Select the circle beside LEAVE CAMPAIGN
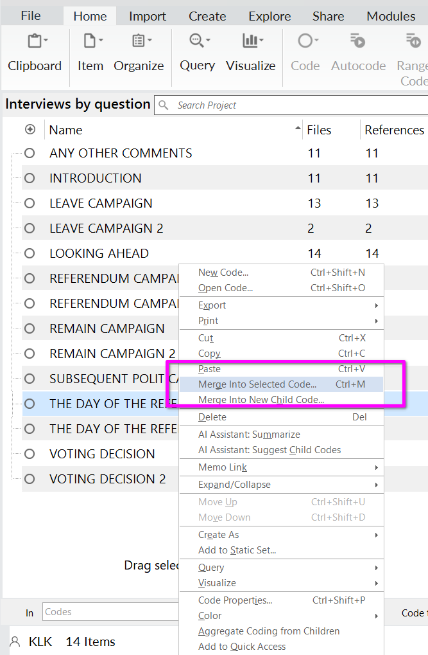 pos(30,203)
